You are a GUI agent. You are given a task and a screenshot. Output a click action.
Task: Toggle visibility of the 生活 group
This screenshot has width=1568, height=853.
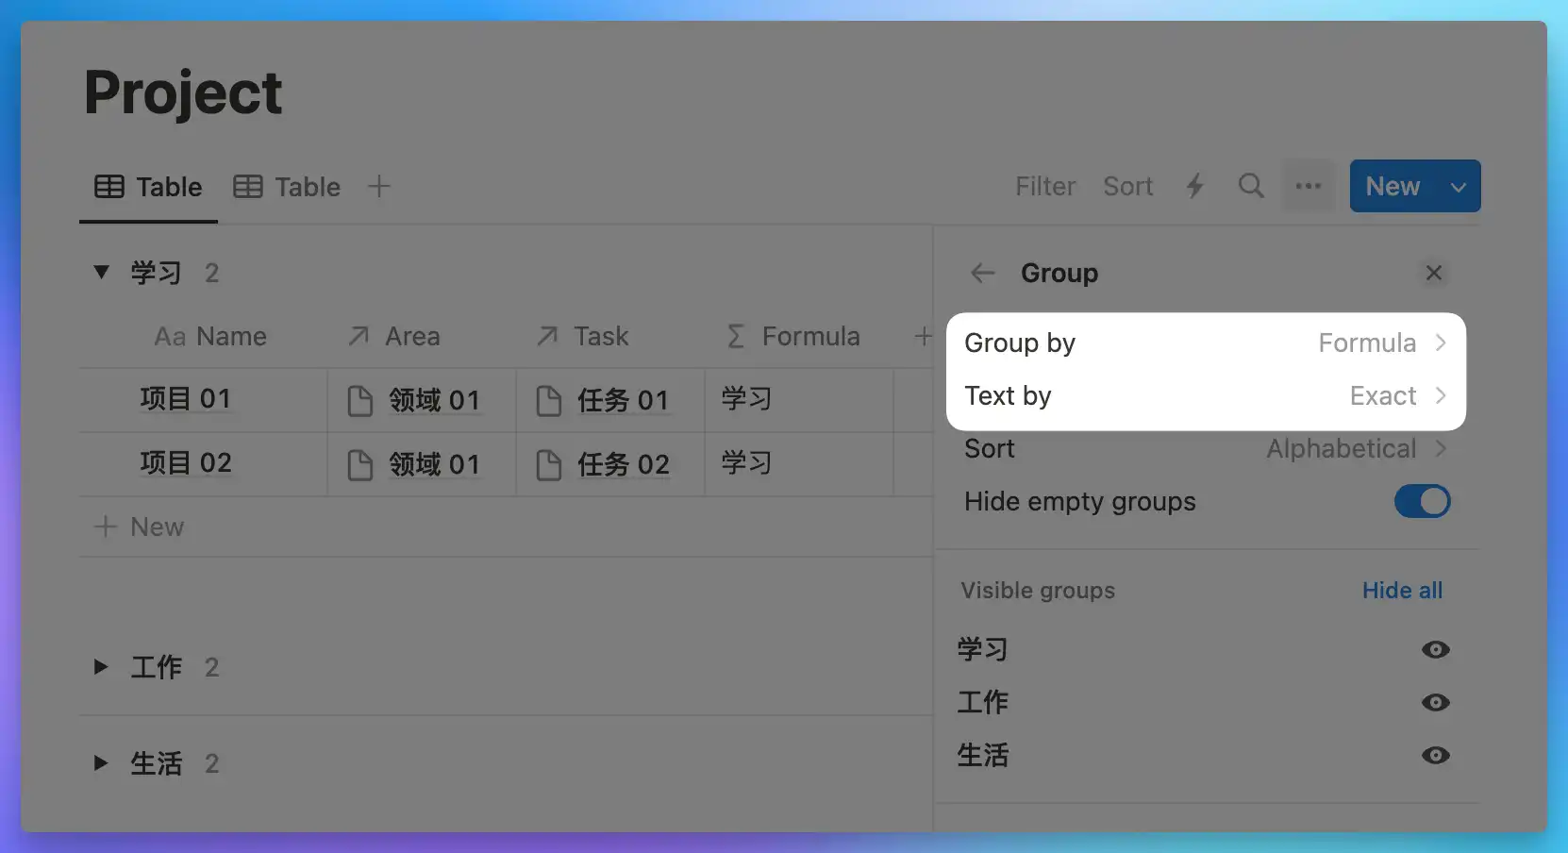(x=1435, y=756)
